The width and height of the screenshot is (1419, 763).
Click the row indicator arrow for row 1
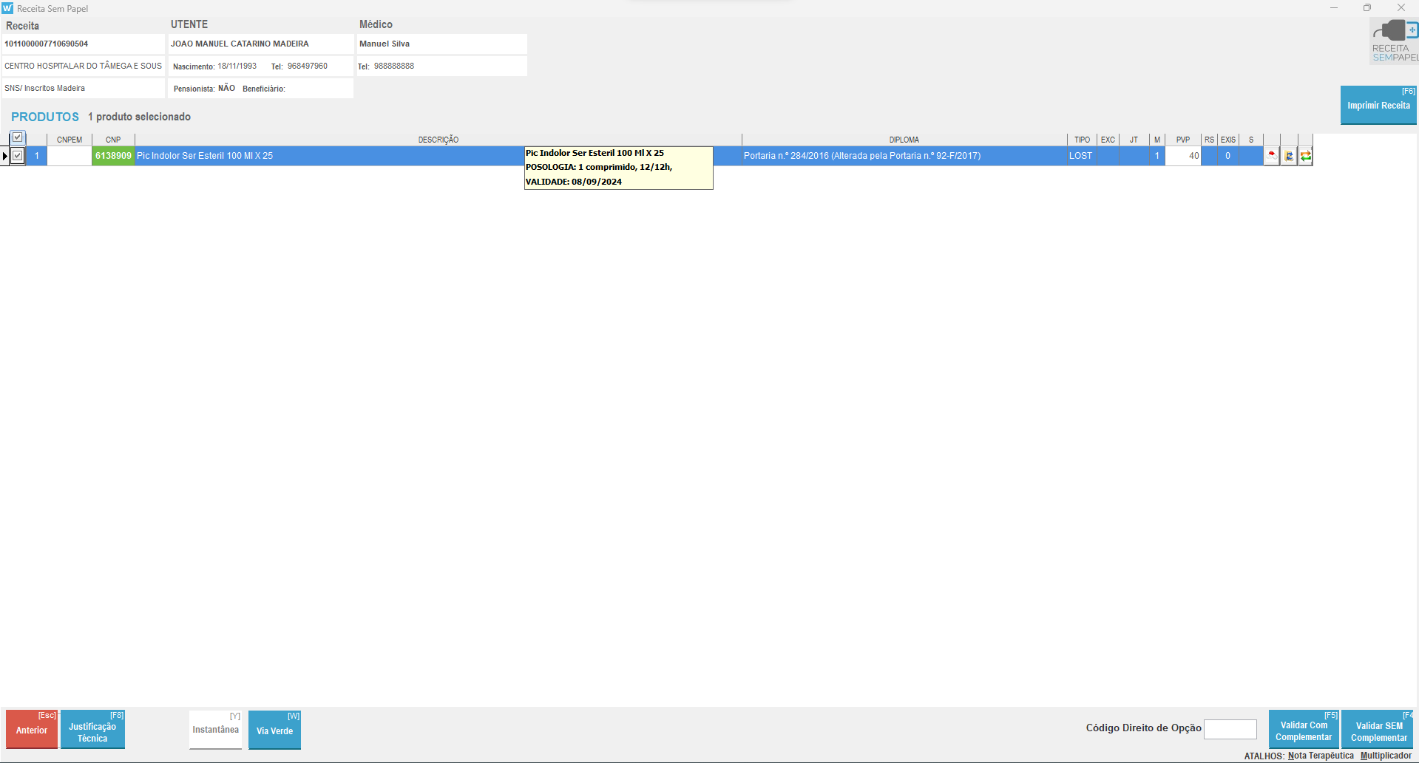(5, 156)
